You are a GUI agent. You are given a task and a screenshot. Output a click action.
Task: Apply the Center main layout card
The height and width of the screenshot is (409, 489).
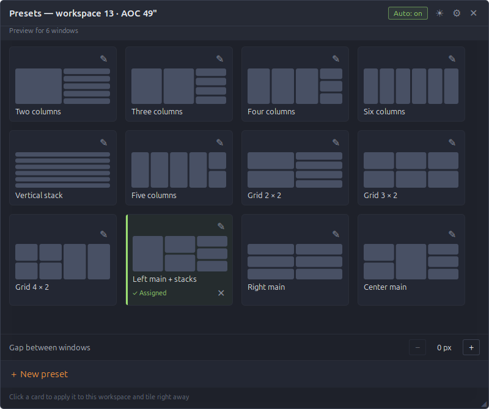(x=411, y=260)
